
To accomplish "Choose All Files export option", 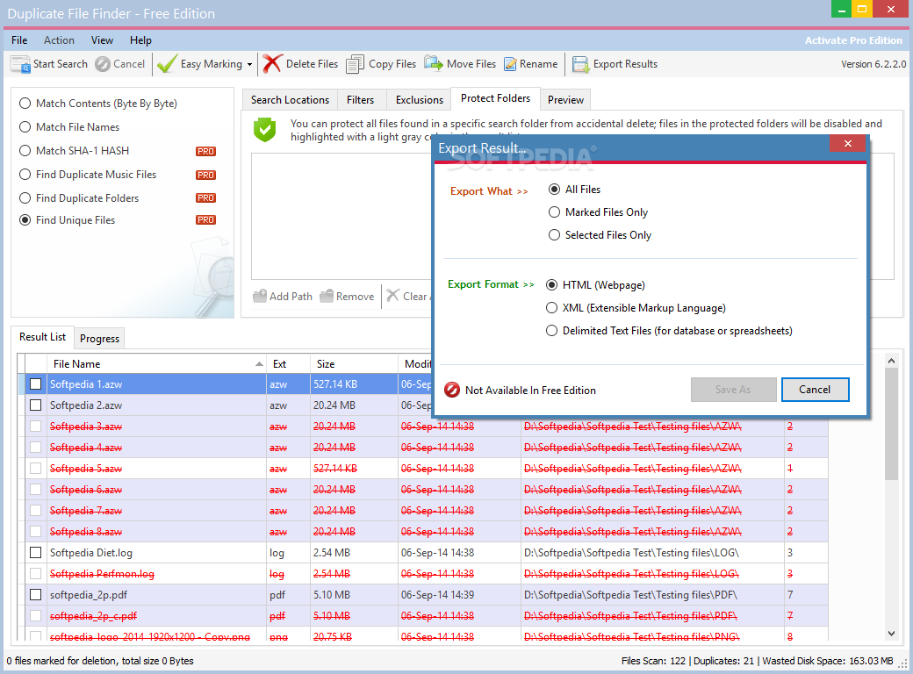I will [554, 190].
